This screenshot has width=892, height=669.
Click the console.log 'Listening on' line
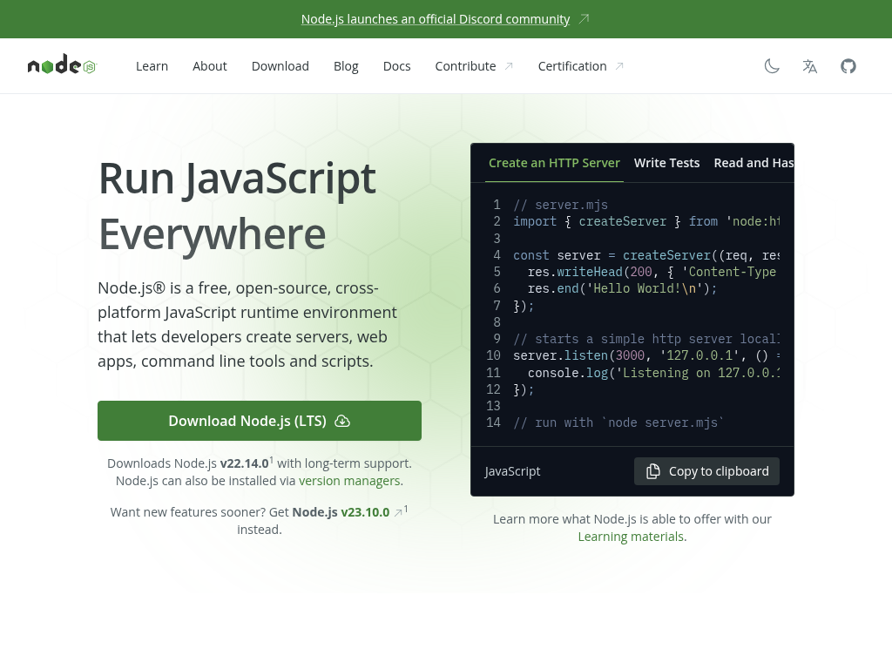[653, 373]
